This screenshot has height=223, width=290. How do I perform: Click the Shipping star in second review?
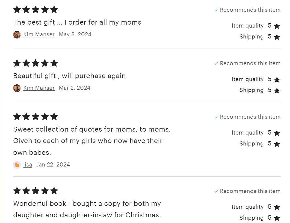[277, 91]
